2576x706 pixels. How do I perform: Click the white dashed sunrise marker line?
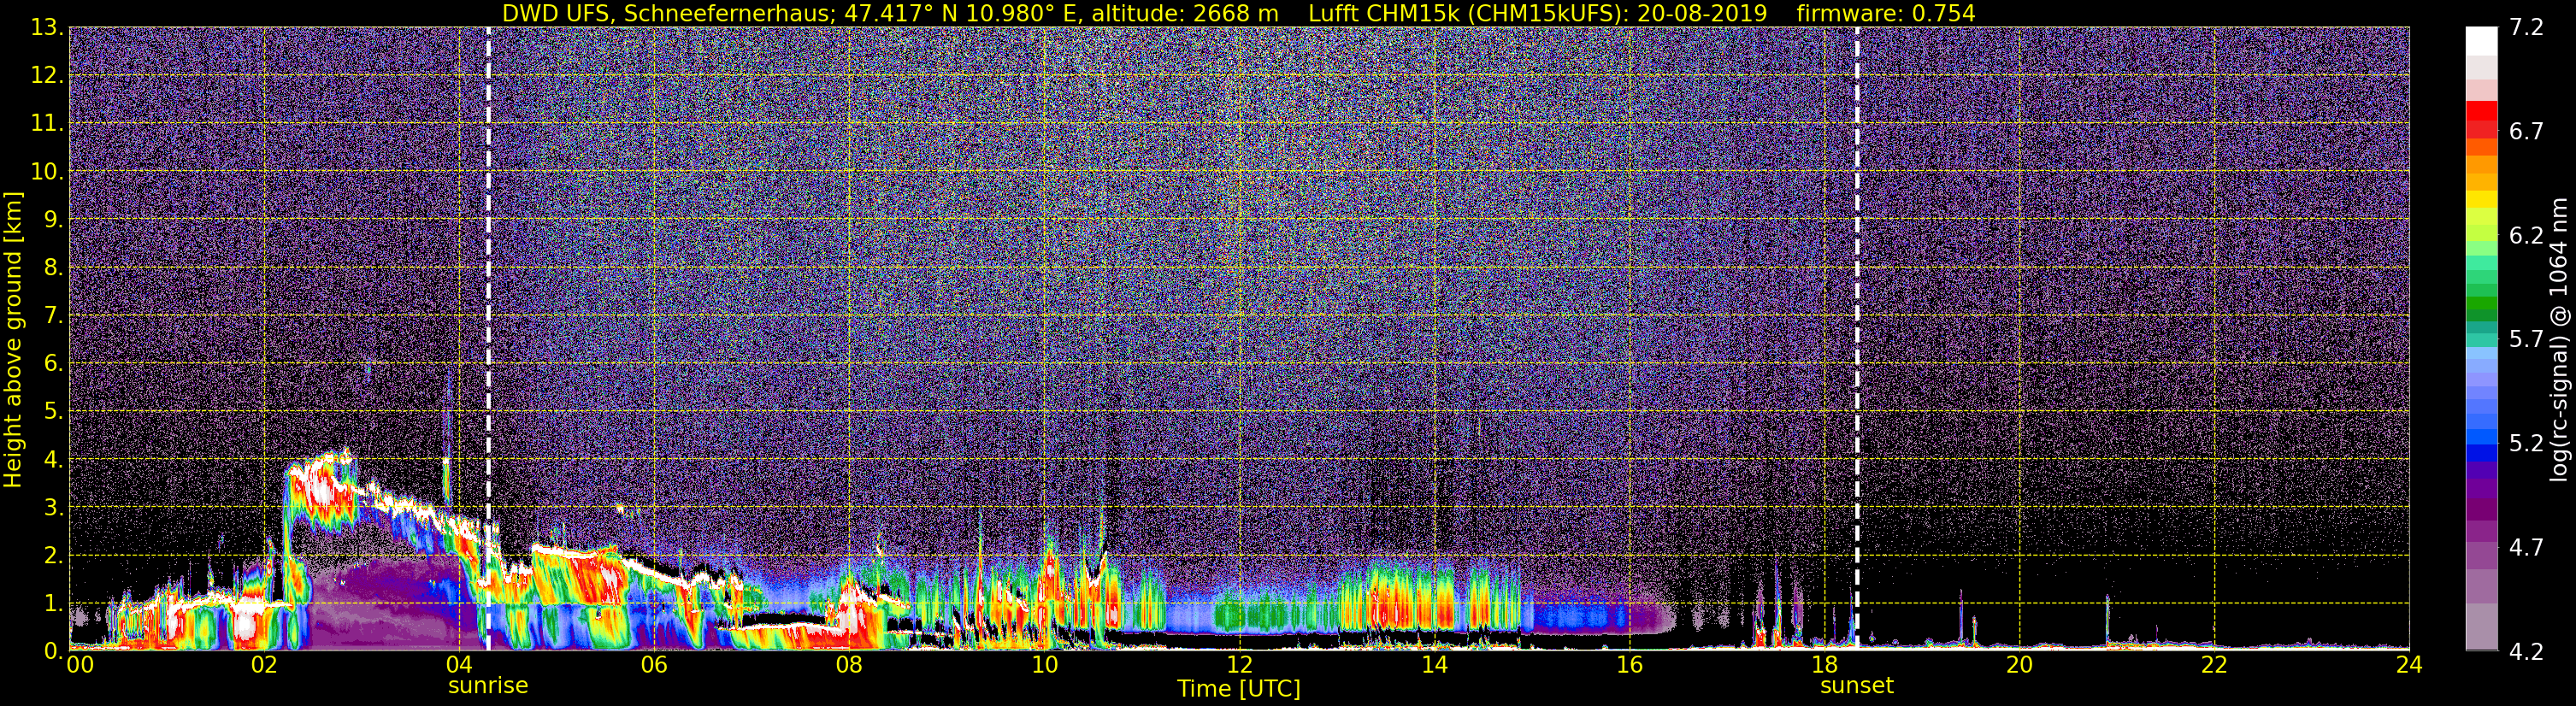coord(488,338)
